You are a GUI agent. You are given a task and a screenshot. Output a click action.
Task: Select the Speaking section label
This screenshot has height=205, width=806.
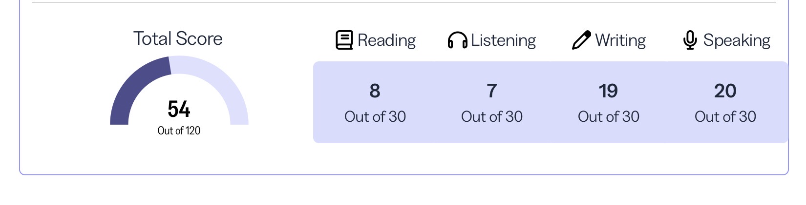coord(737,40)
